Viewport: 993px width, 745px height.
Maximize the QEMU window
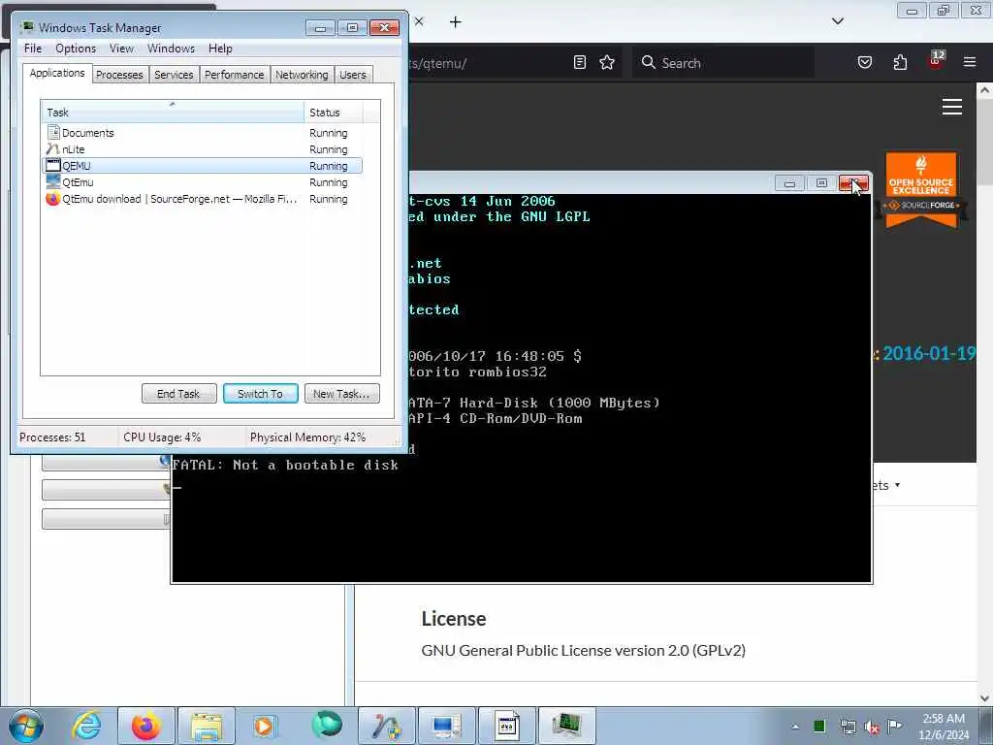click(821, 183)
